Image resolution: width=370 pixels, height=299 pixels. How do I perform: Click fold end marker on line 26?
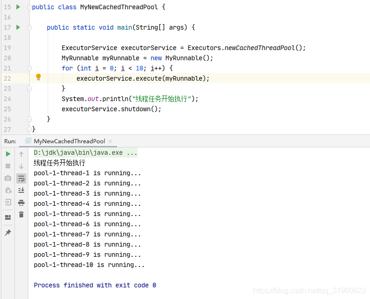[29, 119]
